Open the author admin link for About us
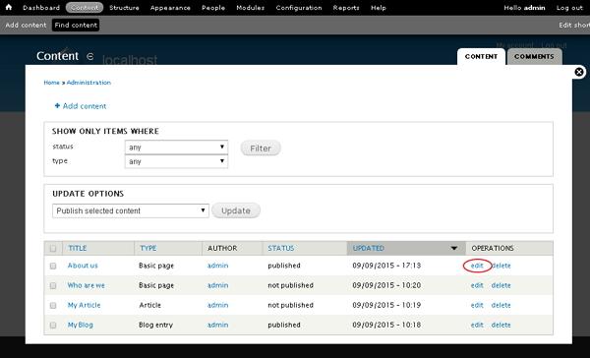This screenshot has width=590, height=358. (218, 266)
